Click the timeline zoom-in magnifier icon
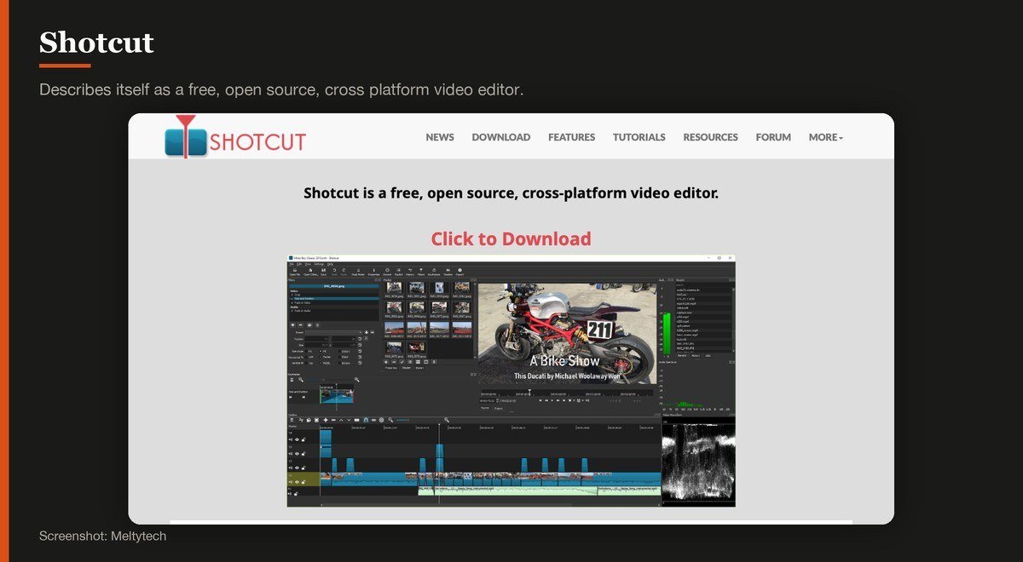This screenshot has width=1023, height=562. click(447, 420)
